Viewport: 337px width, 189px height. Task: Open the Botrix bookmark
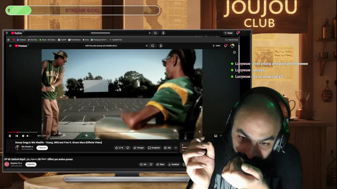86,40
